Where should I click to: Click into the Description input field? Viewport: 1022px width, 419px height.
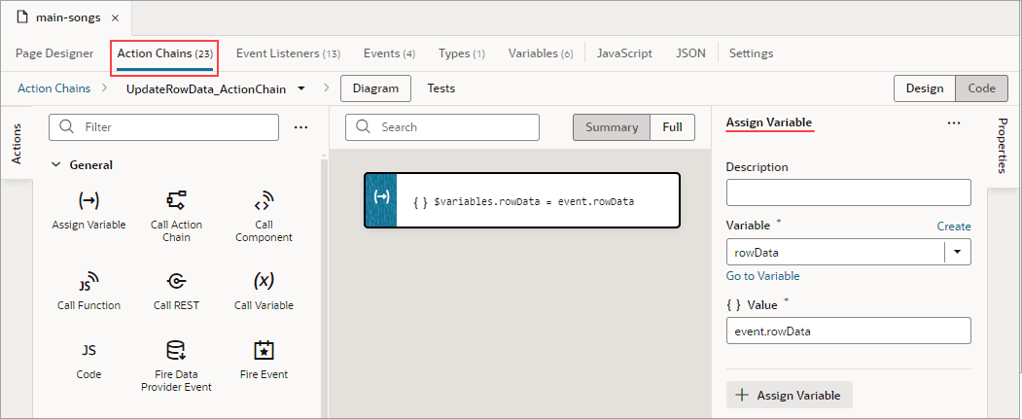coord(849,192)
